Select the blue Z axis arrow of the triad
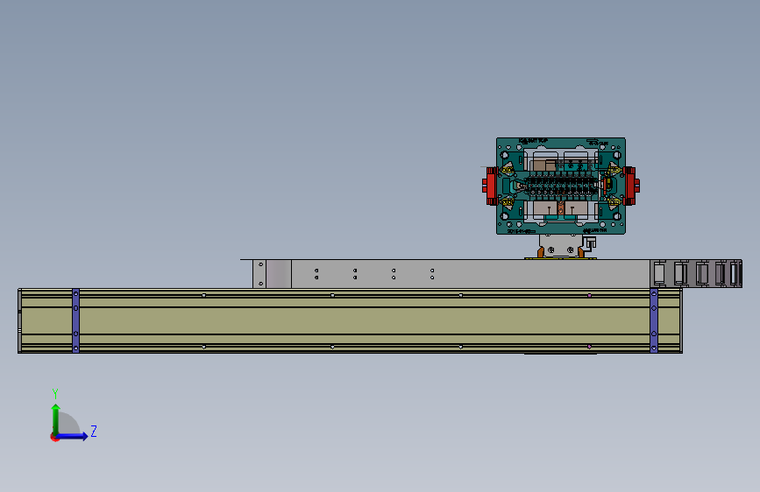 pos(73,436)
